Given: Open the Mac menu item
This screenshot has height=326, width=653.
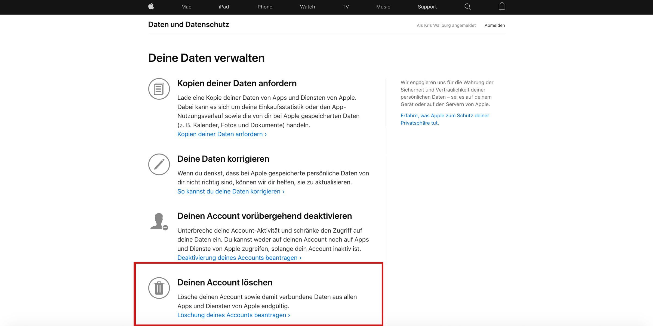Looking at the screenshot, I should 186,7.
